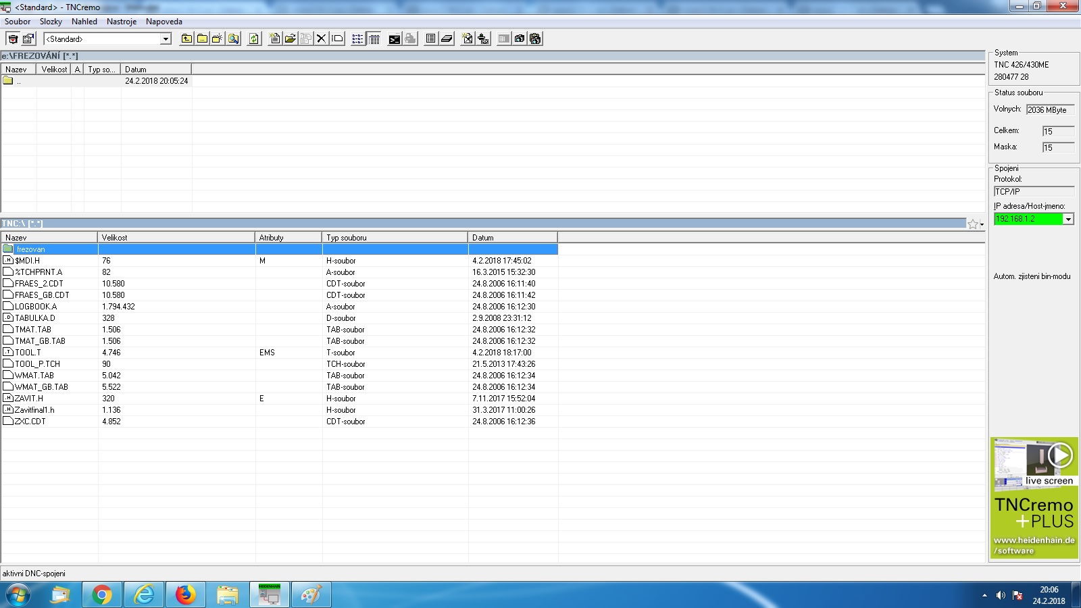Screen dimensions: 1081x608
Task: Open the arrow next to favorites star
Action: click(x=982, y=225)
